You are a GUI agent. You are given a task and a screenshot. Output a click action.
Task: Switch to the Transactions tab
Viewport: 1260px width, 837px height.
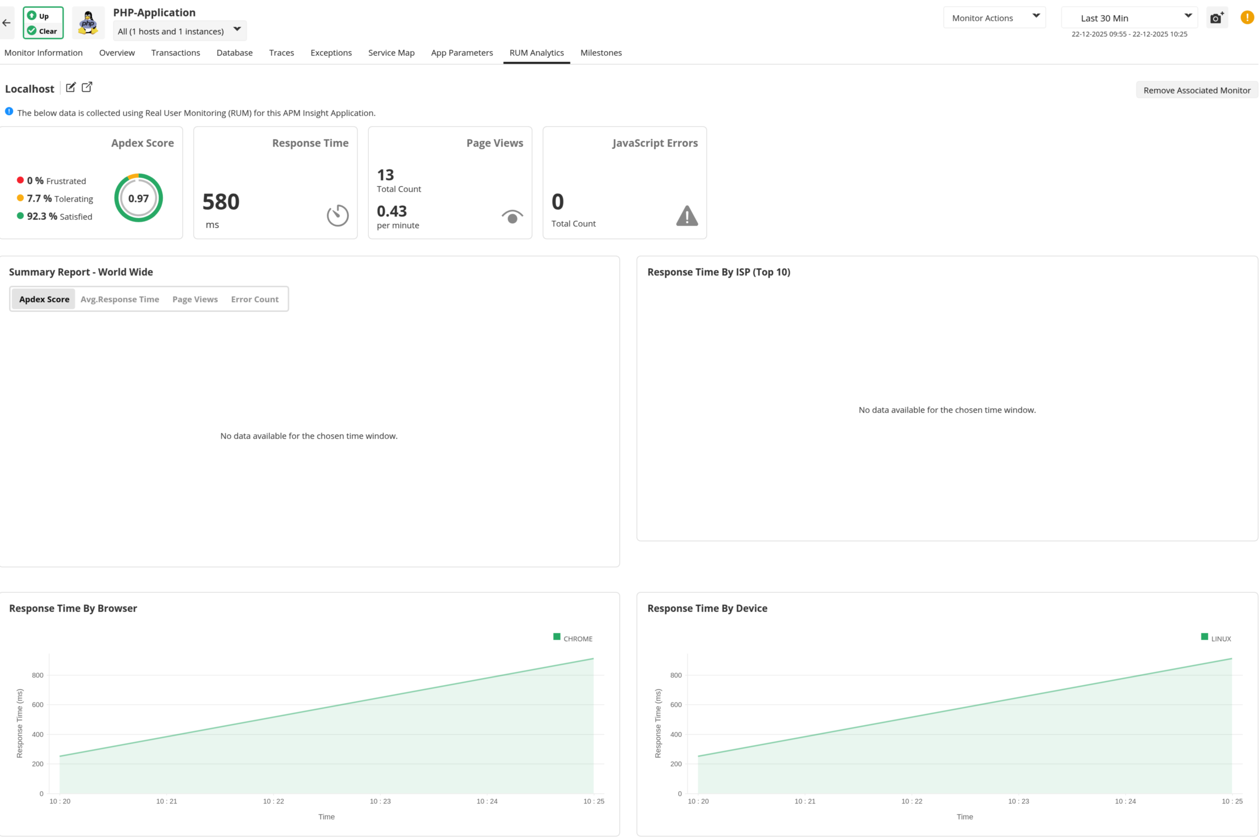click(176, 53)
